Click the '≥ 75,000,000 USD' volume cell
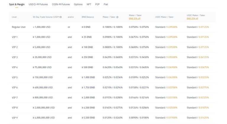 [42, 67]
